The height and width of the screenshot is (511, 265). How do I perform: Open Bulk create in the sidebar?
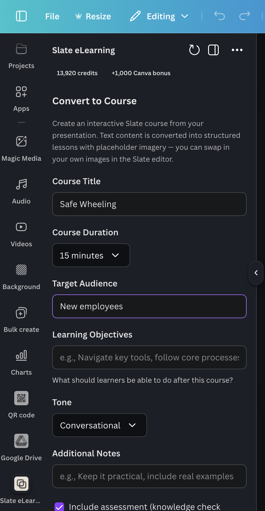pos(21,320)
